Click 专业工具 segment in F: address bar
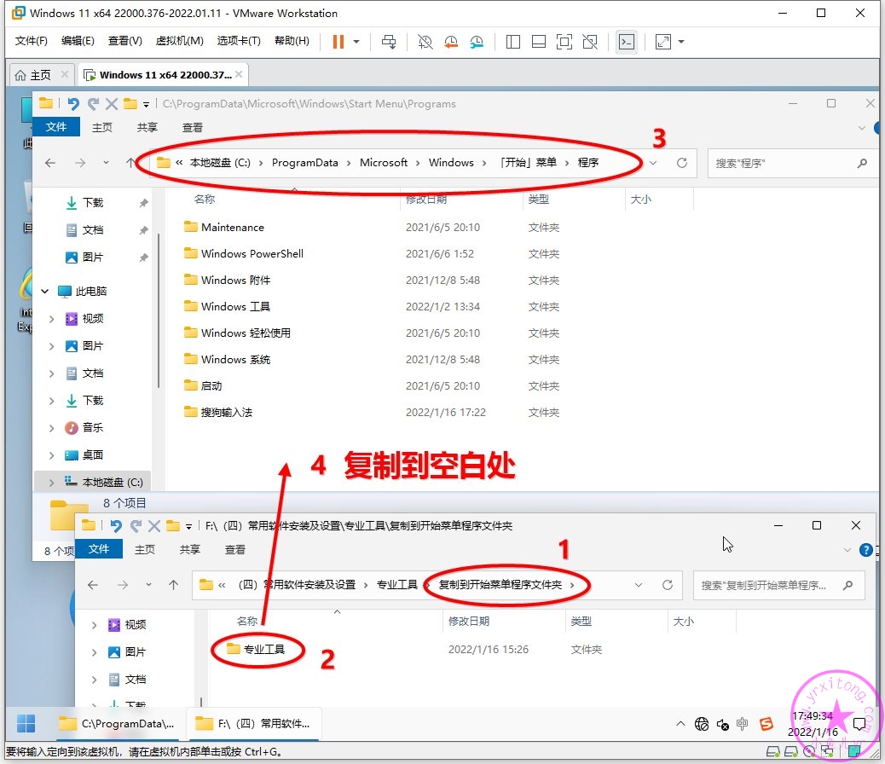Viewport: 885px width, 764px height. click(396, 585)
